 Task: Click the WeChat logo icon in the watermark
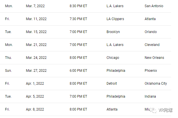[x=155, y=109]
